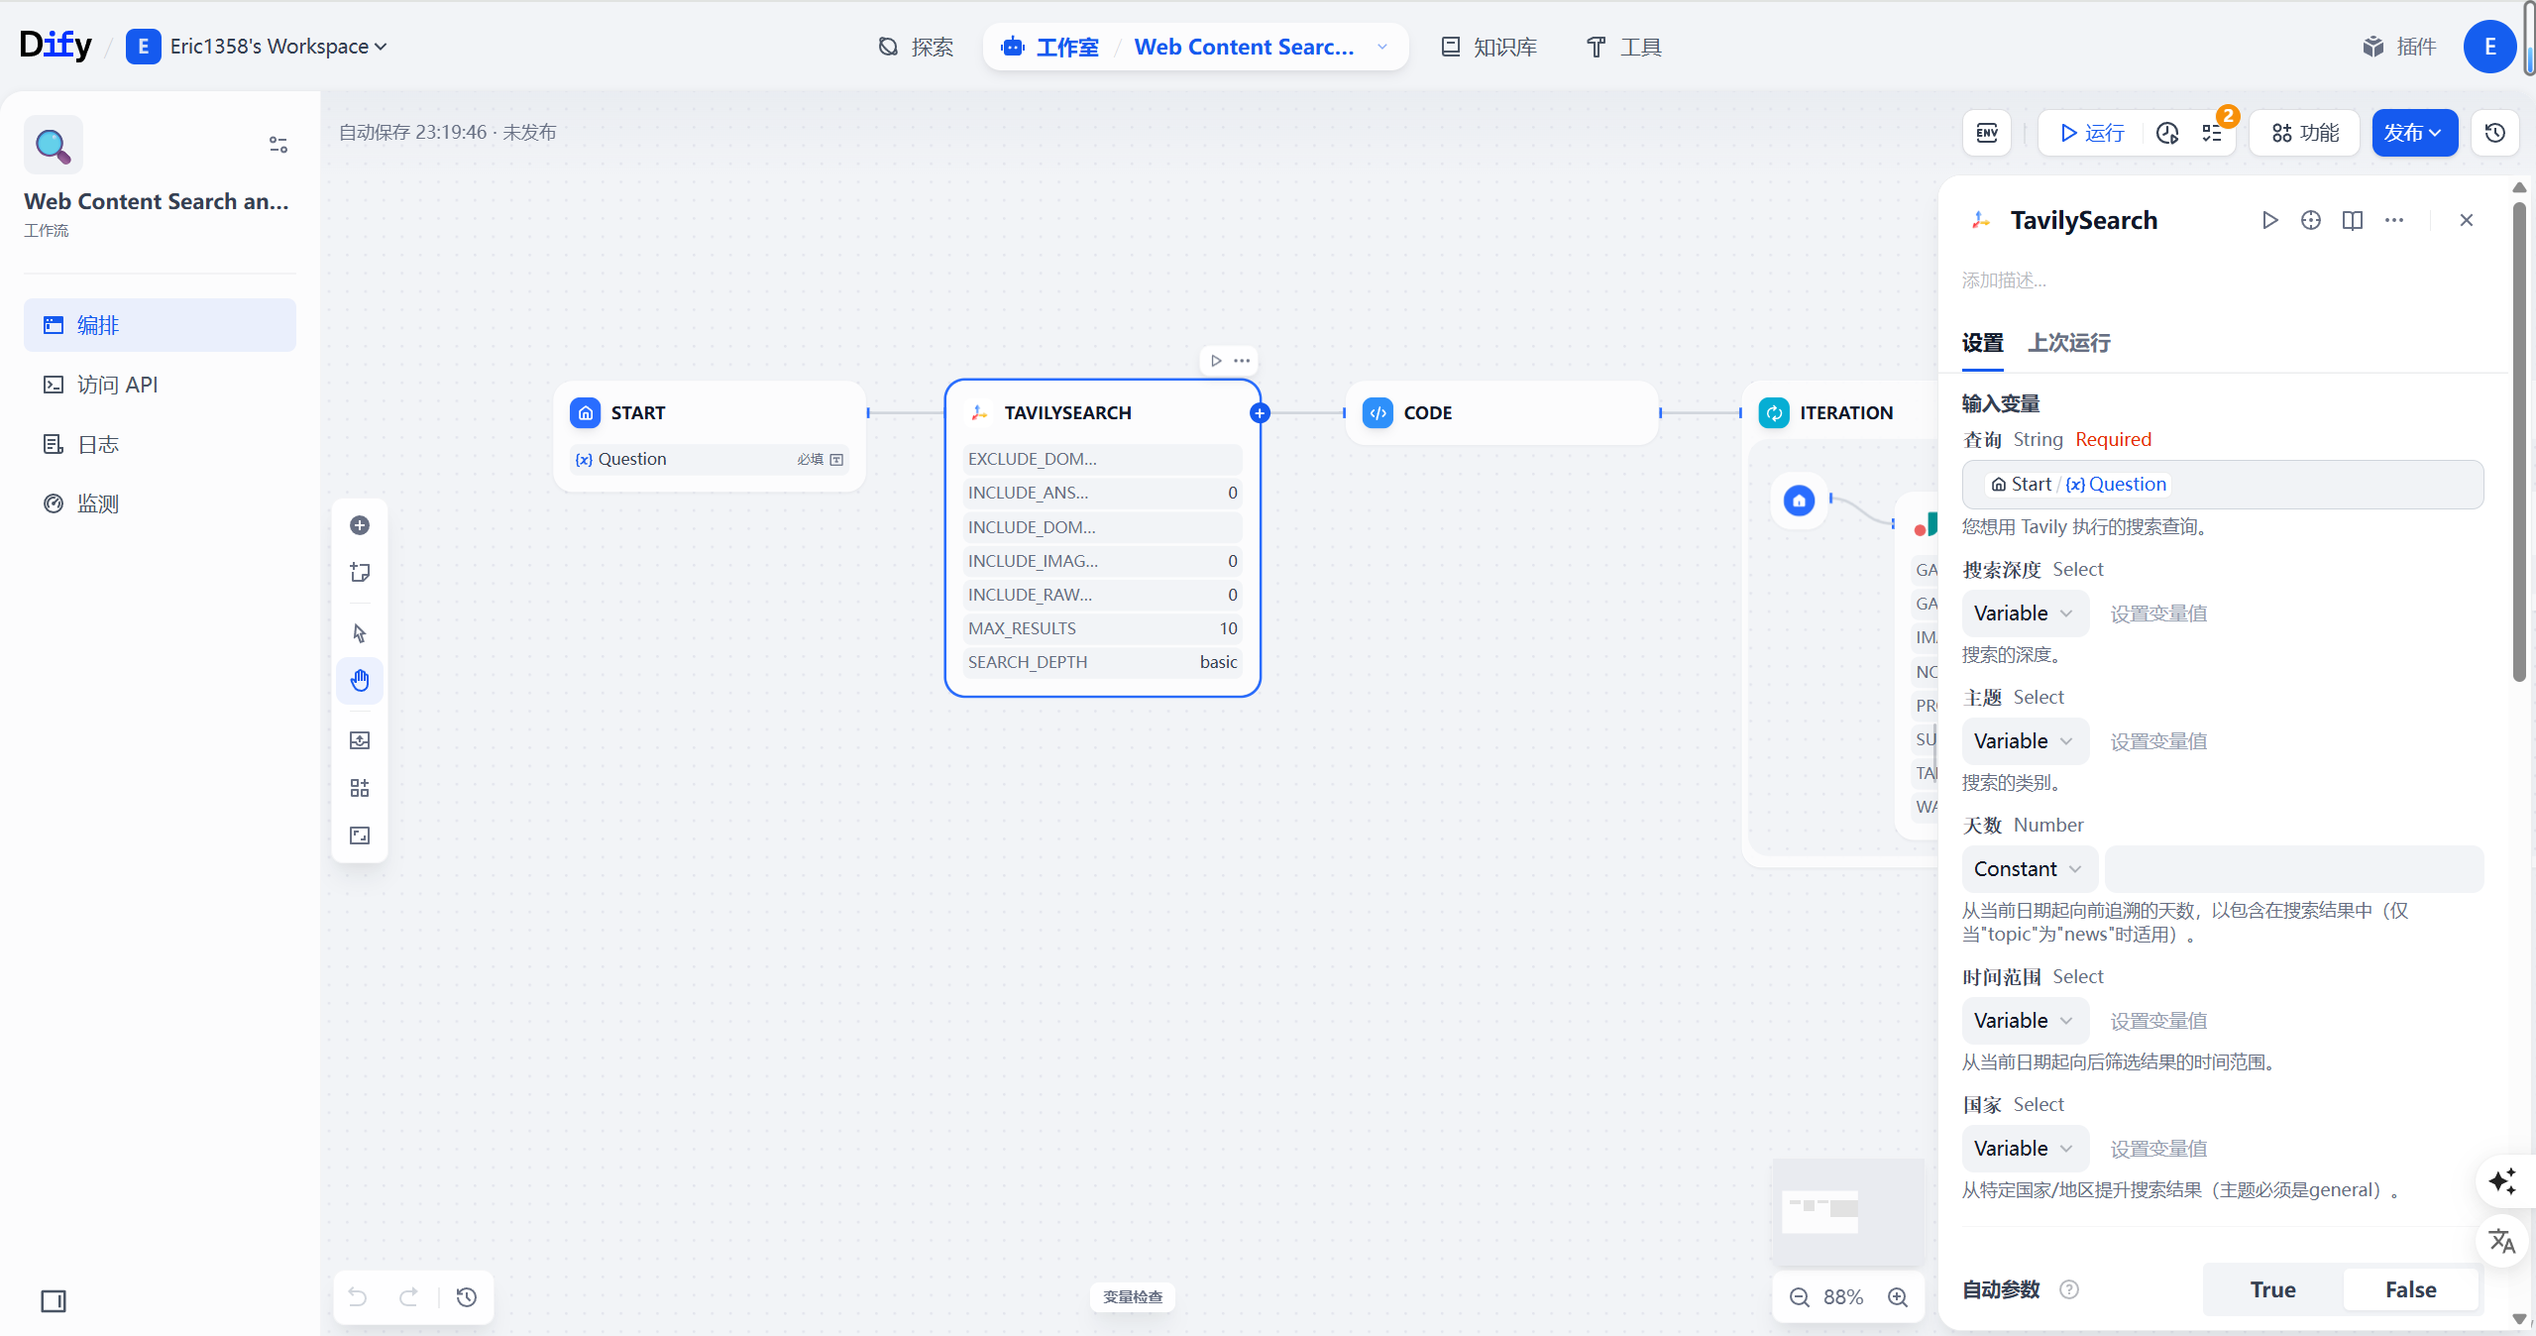
Task: Zoom in on the canvas
Action: click(x=1898, y=1297)
